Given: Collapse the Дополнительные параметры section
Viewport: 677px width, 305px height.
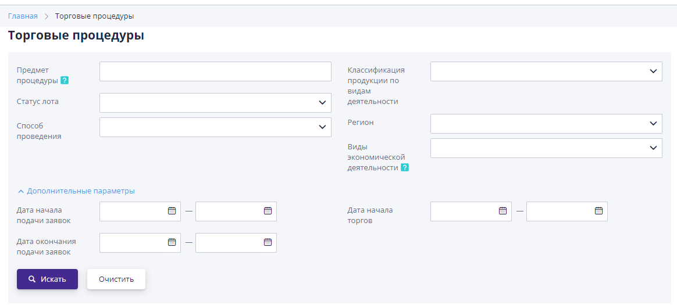Looking at the screenshot, I should coord(76,191).
